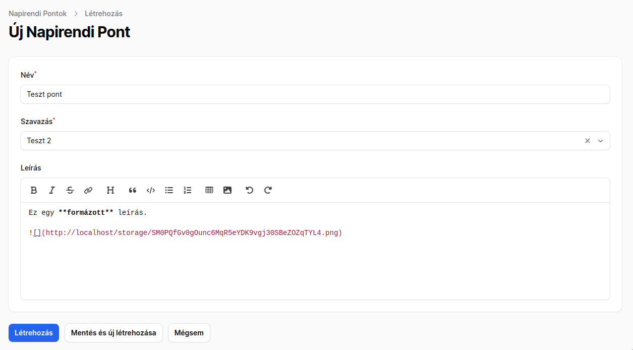Click the image markdown link in the editor
633x350 pixels.
[186, 232]
